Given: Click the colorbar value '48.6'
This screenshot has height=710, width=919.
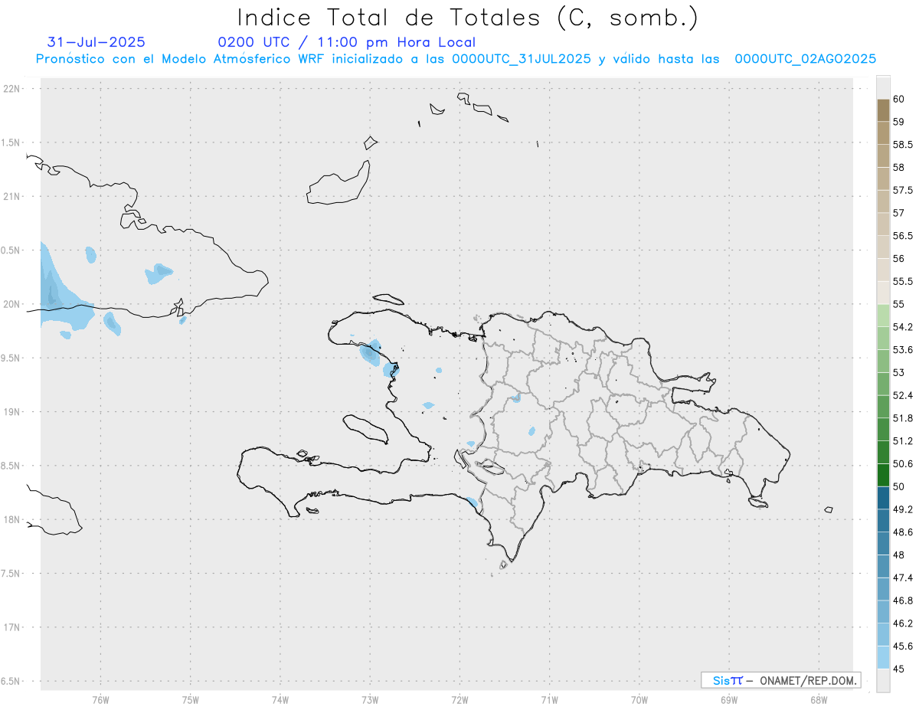Looking at the screenshot, I should point(903,532).
